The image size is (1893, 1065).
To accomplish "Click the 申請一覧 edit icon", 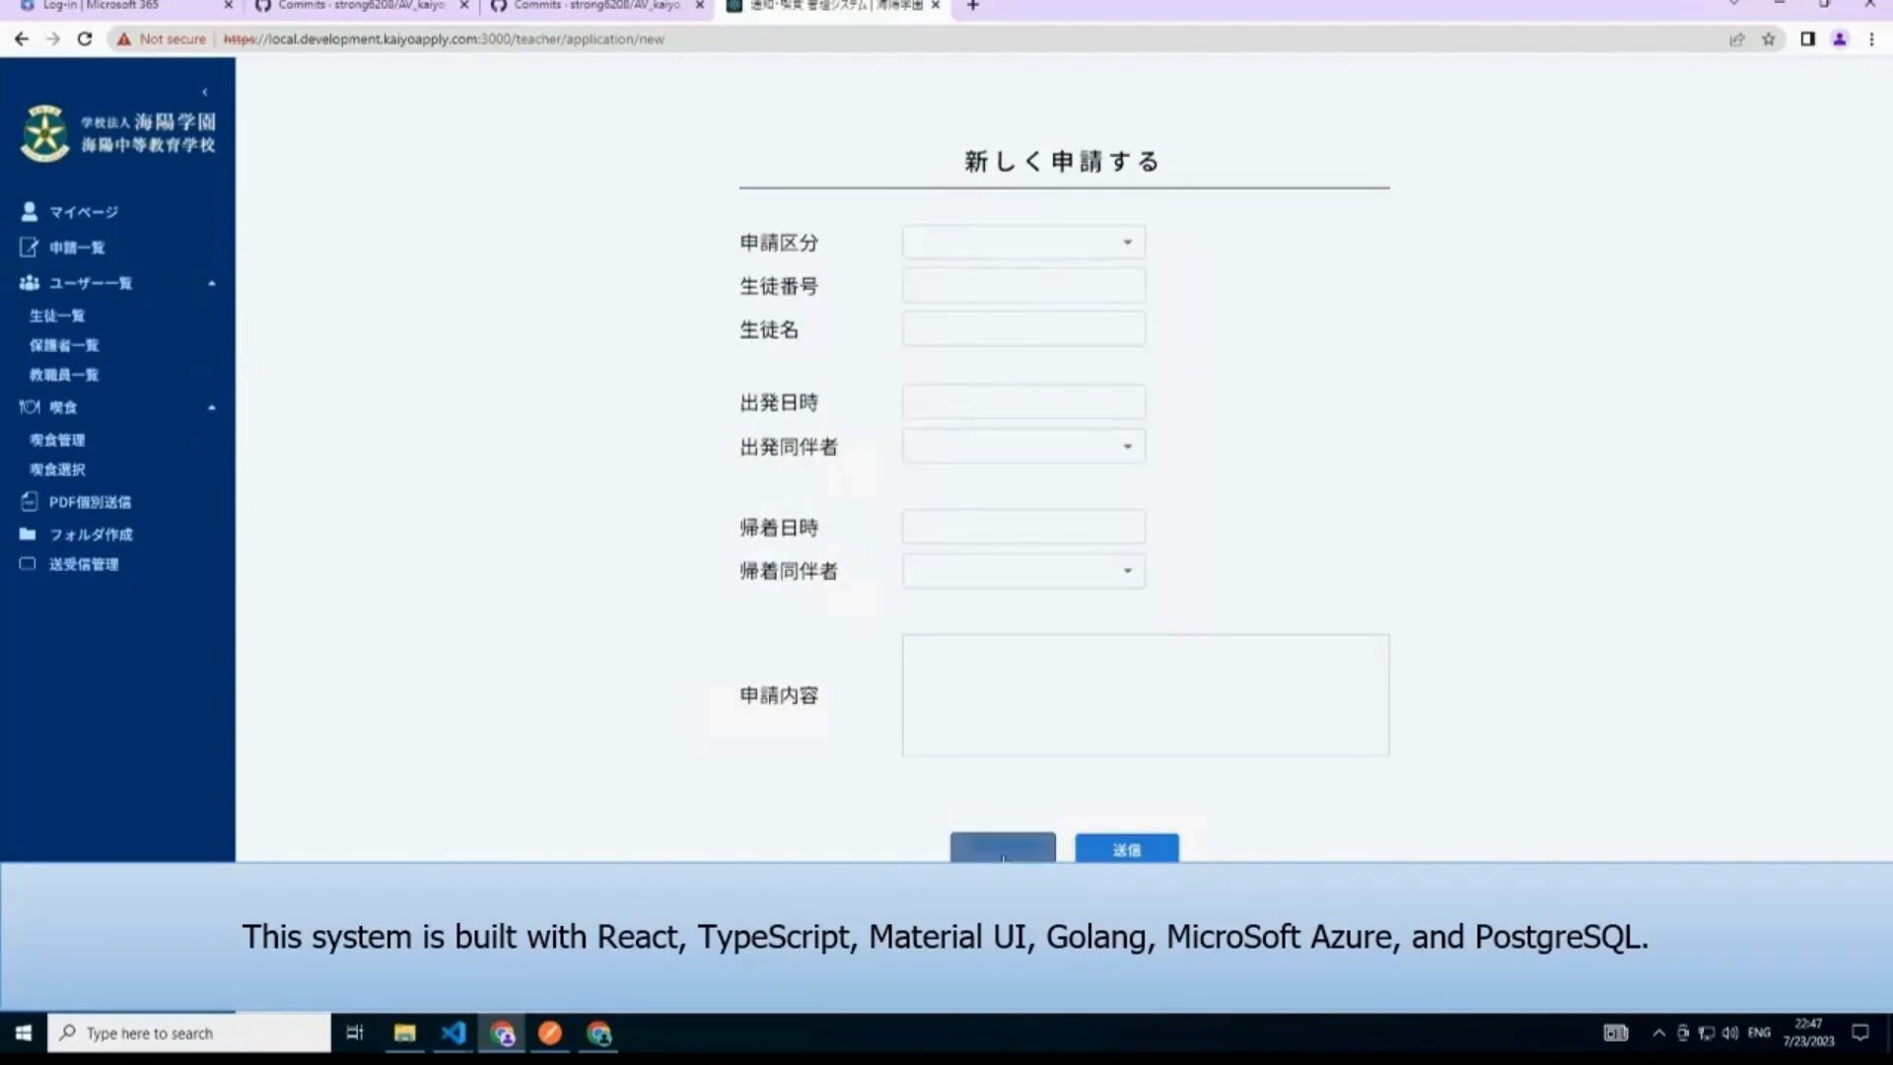I will (x=29, y=247).
